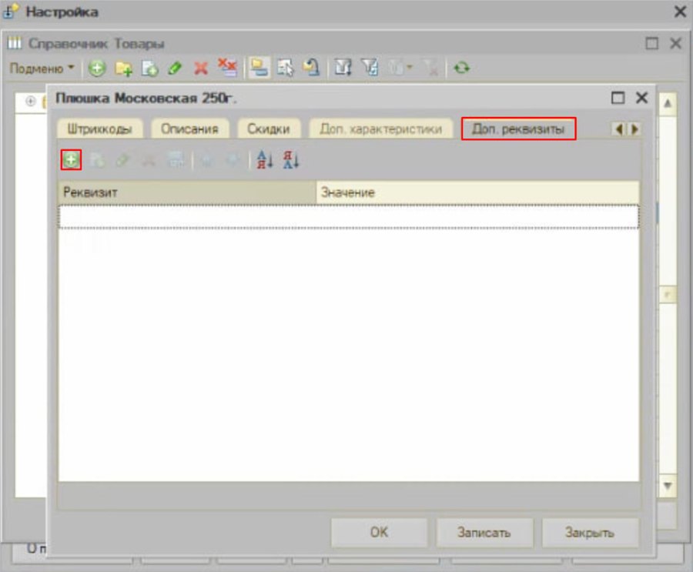Image resolution: width=693 pixels, height=572 pixels.
Task: Show next tabs with right arrow
Action: click(634, 129)
